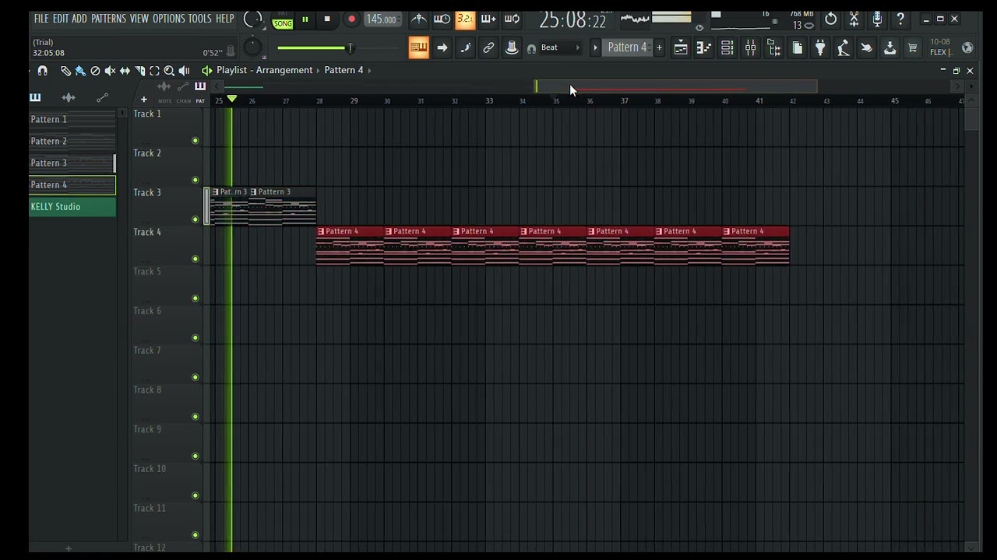This screenshot has height=560, width=997.
Task: Open the TOOLS menu
Action: (x=199, y=19)
